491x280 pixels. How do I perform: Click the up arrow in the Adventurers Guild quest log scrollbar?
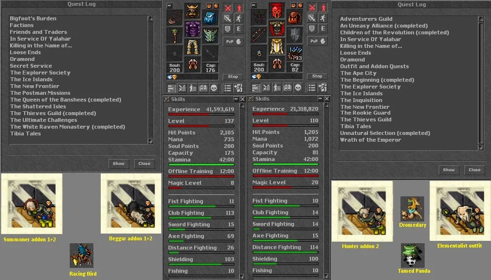coord(481,19)
